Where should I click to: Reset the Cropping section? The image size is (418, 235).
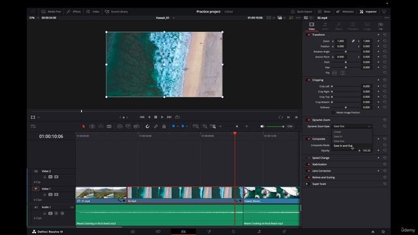[x=385, y=80]
